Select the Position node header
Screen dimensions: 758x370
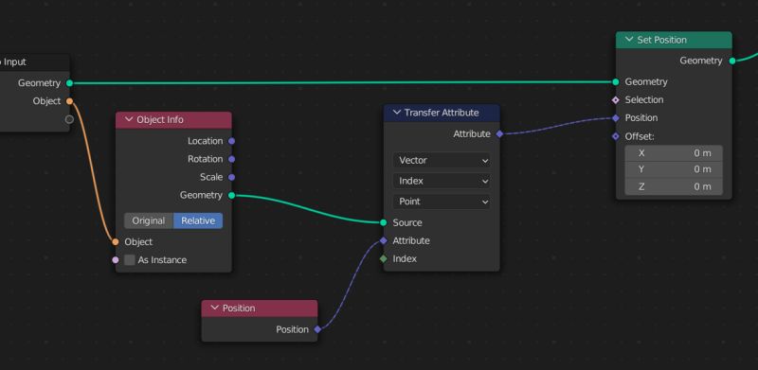(x=260, y=308)
